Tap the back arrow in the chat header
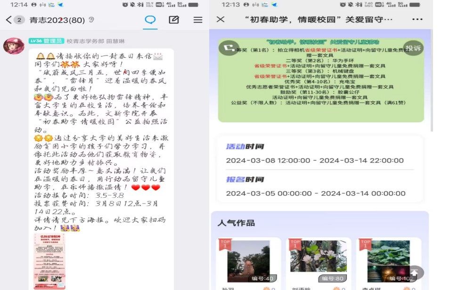Viewport: 458px width, 290px height. point(8,20)
